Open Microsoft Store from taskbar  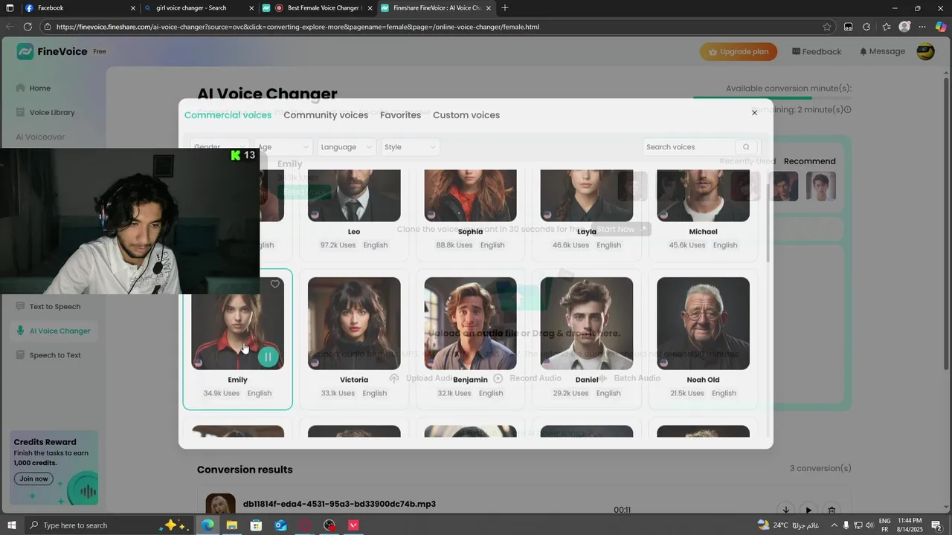click(256, 525)
